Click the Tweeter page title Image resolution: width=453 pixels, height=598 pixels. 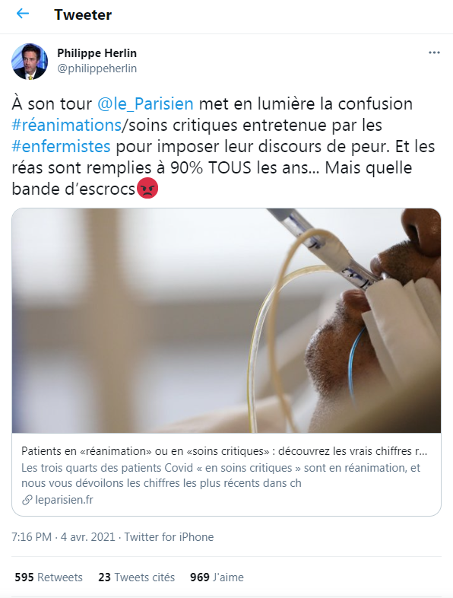coord(83,14)
